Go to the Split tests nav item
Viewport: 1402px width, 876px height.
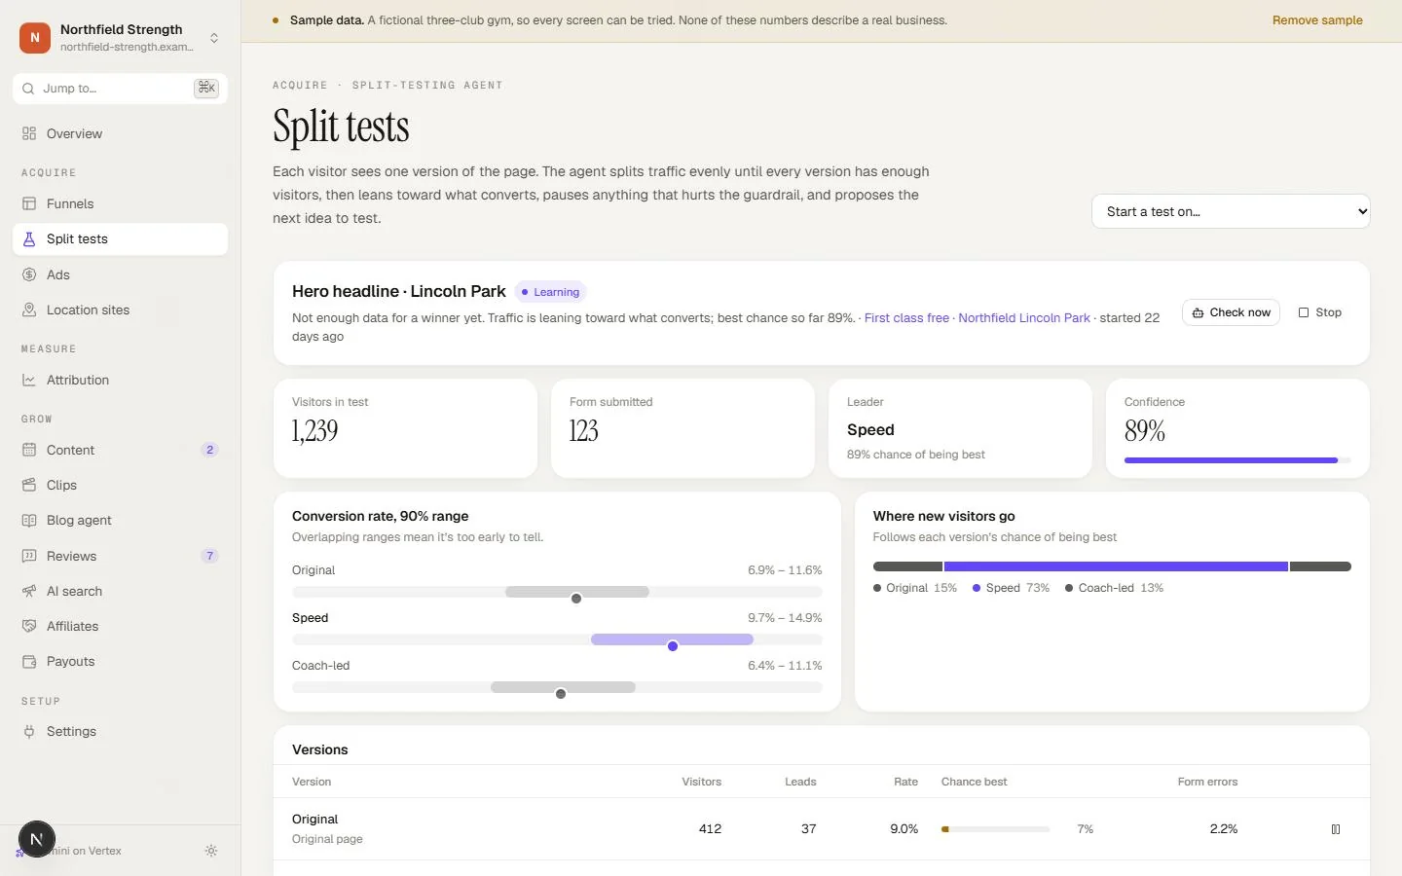click(121, 239)
